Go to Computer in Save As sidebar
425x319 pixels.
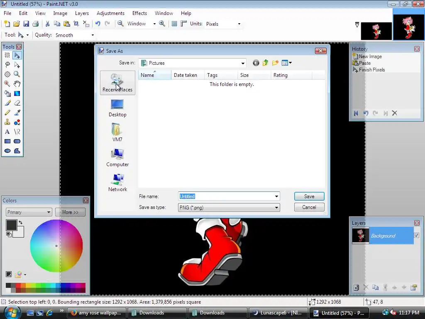pos(117,158)
